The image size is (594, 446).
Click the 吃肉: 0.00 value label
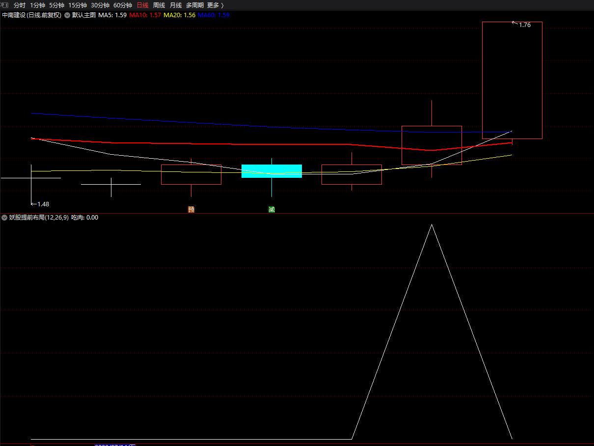85,217
